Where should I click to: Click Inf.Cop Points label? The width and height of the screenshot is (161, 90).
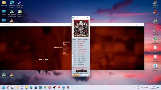[x=82, y=54]
